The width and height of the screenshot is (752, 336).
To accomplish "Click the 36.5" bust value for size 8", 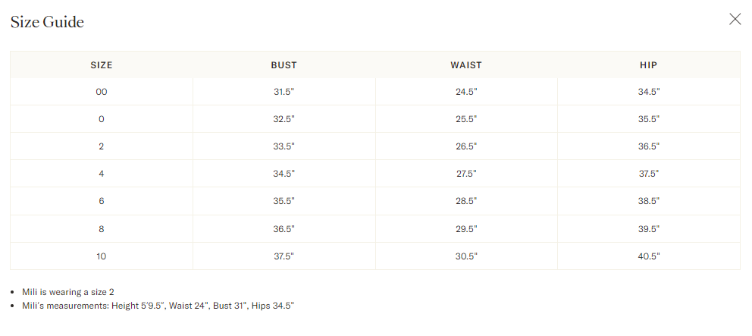I will [284, 229].
